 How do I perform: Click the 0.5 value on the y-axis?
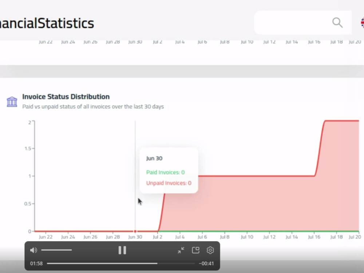(x=28, y=203)
